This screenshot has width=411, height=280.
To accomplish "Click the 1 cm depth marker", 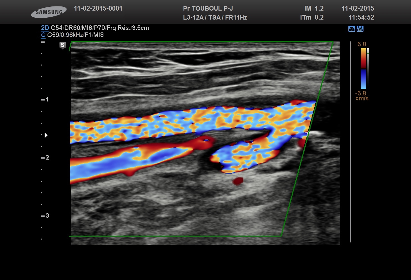I will [x=47, y=100].
